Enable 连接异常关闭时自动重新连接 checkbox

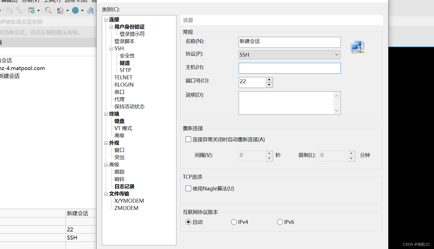[x=188, y=139]
